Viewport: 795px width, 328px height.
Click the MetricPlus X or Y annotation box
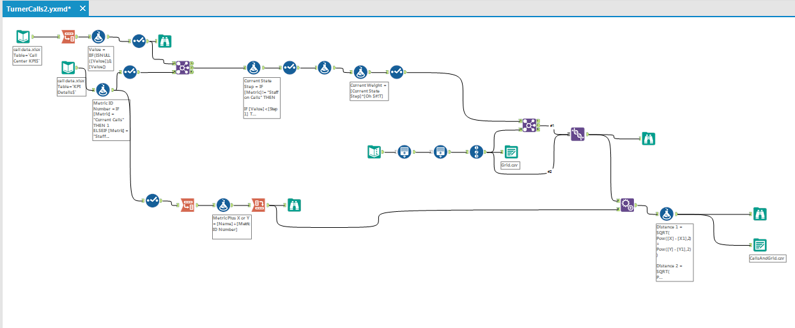tap(231, 227)
